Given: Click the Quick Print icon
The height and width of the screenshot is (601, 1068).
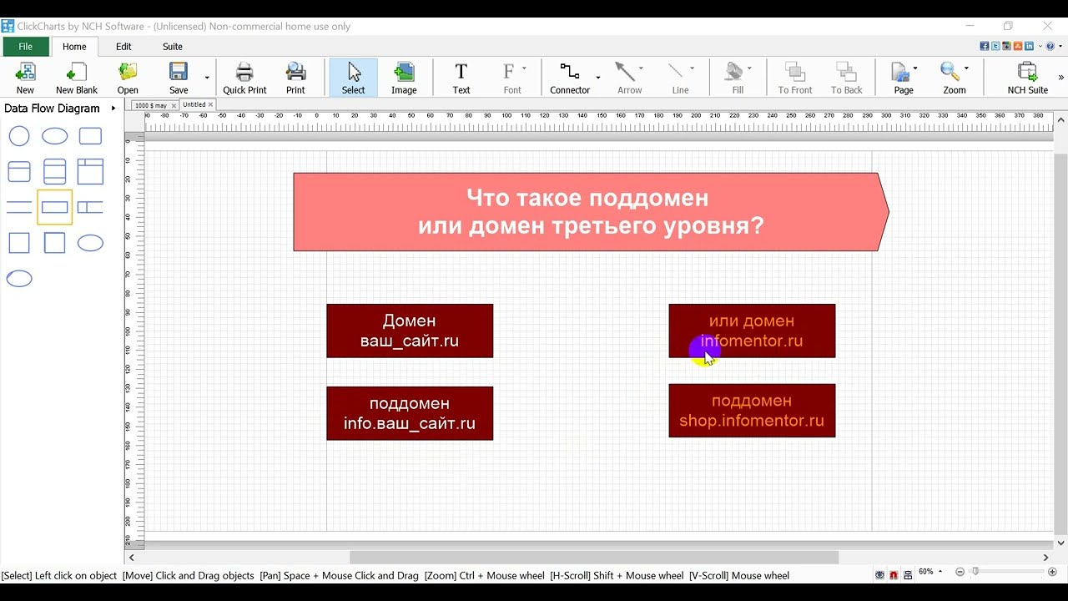Looking at the screenshot, I should click(244, 73).
